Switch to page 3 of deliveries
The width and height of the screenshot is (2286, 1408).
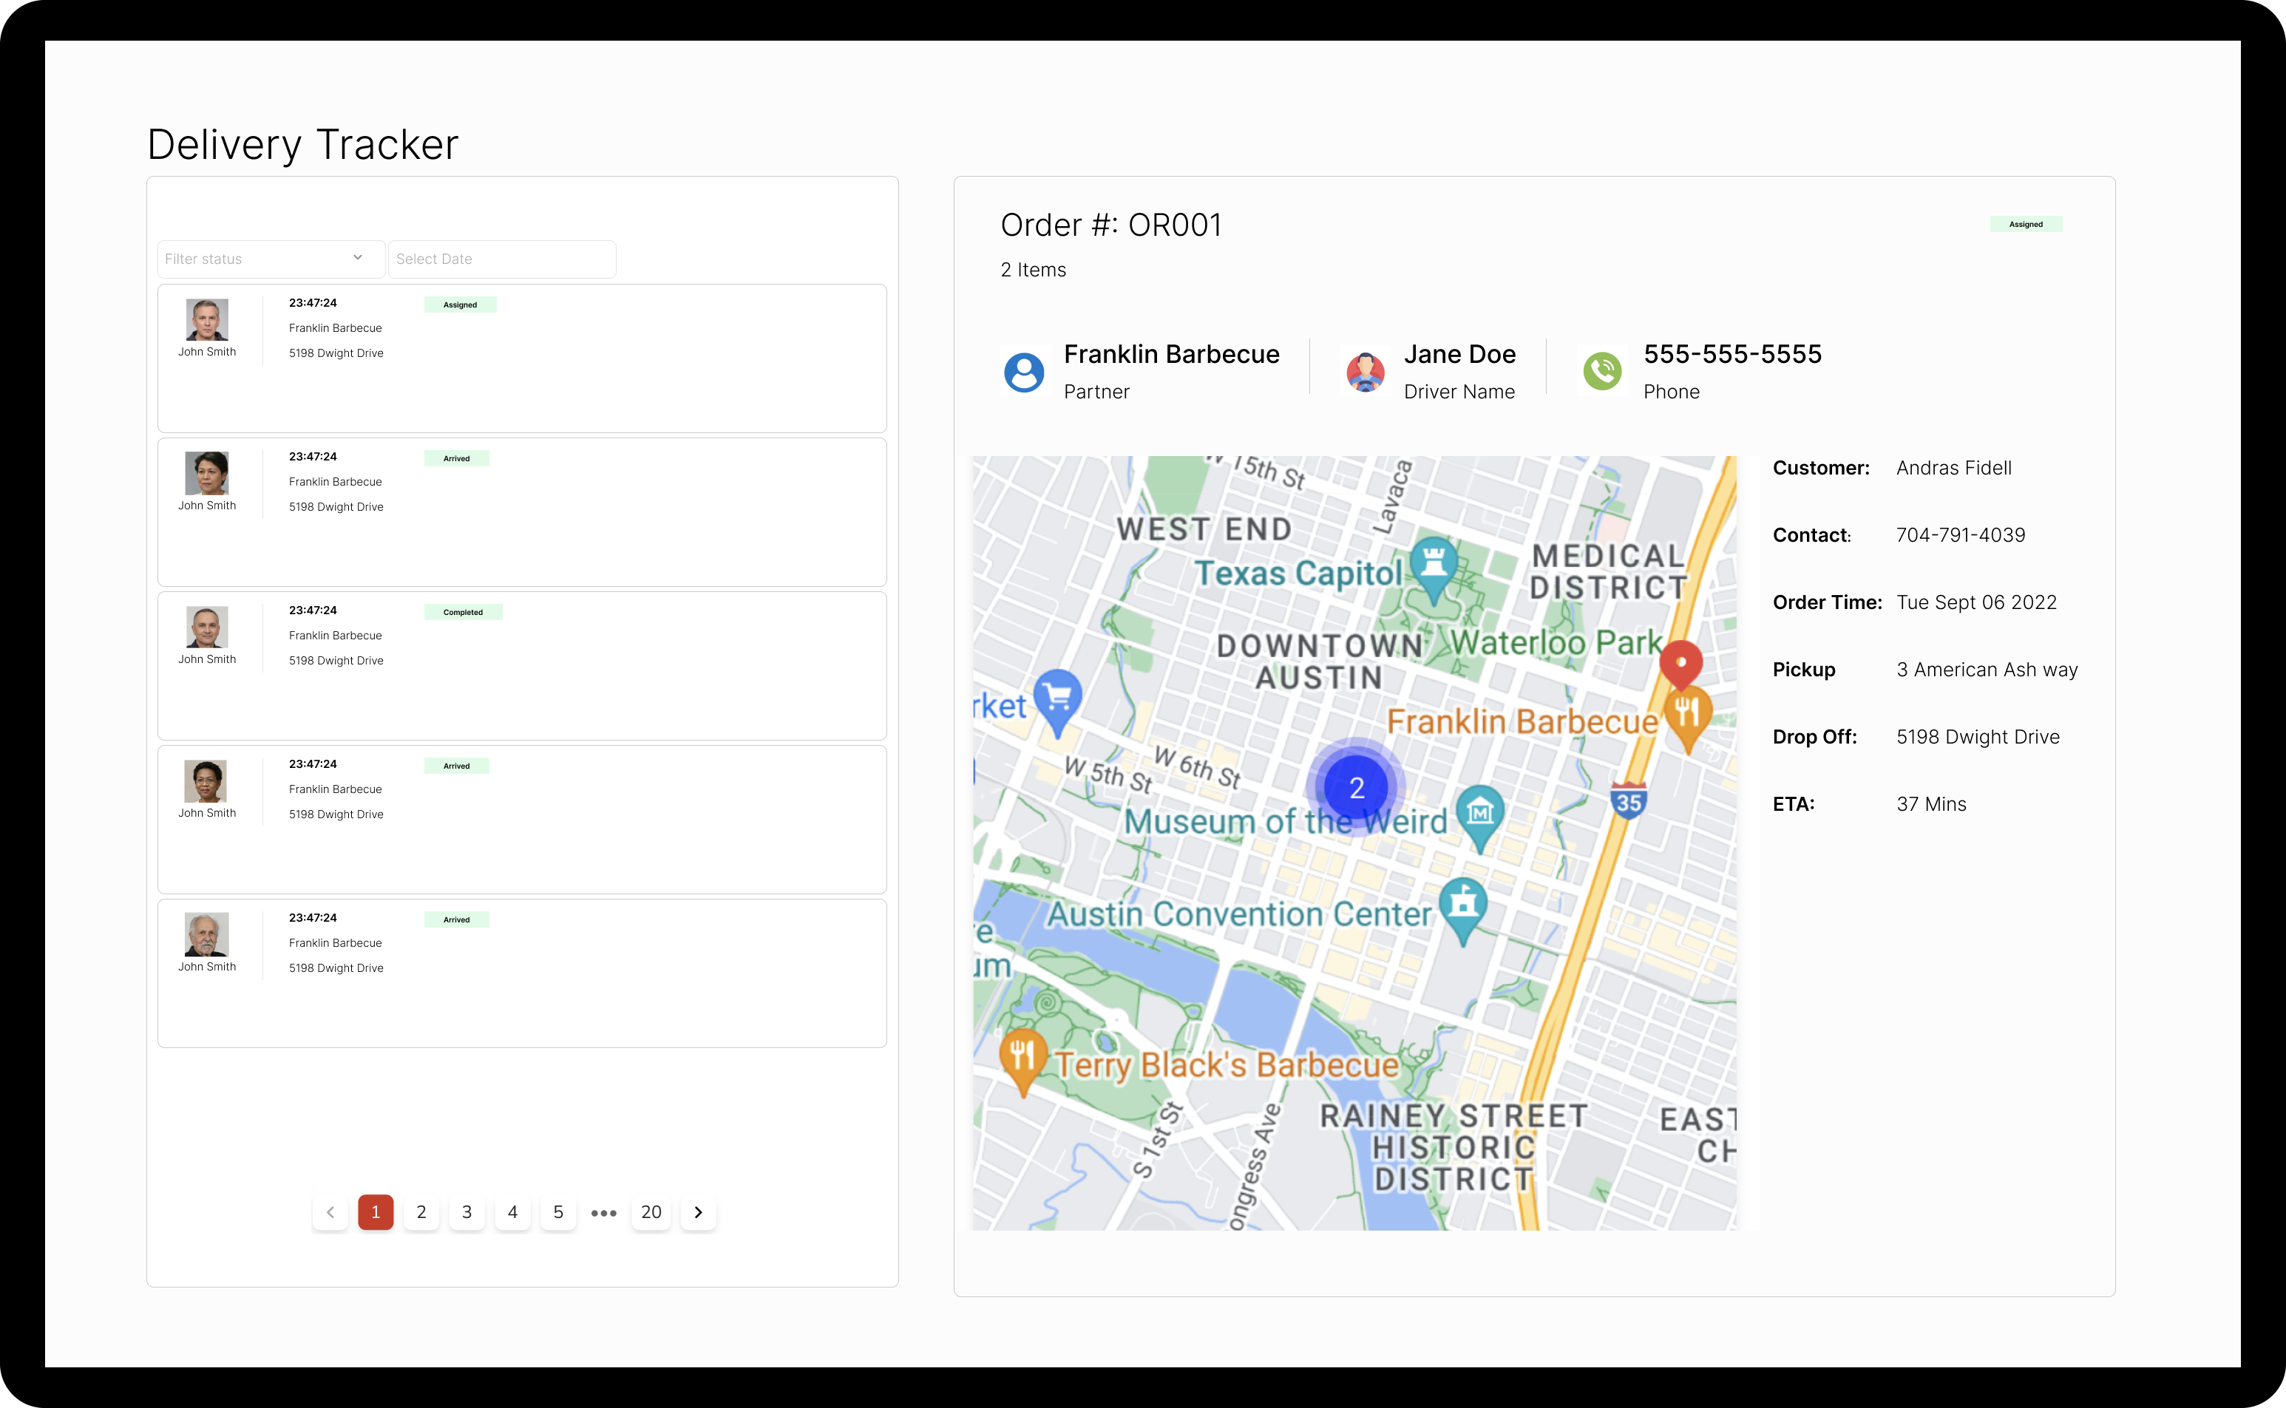(467, 1212)
